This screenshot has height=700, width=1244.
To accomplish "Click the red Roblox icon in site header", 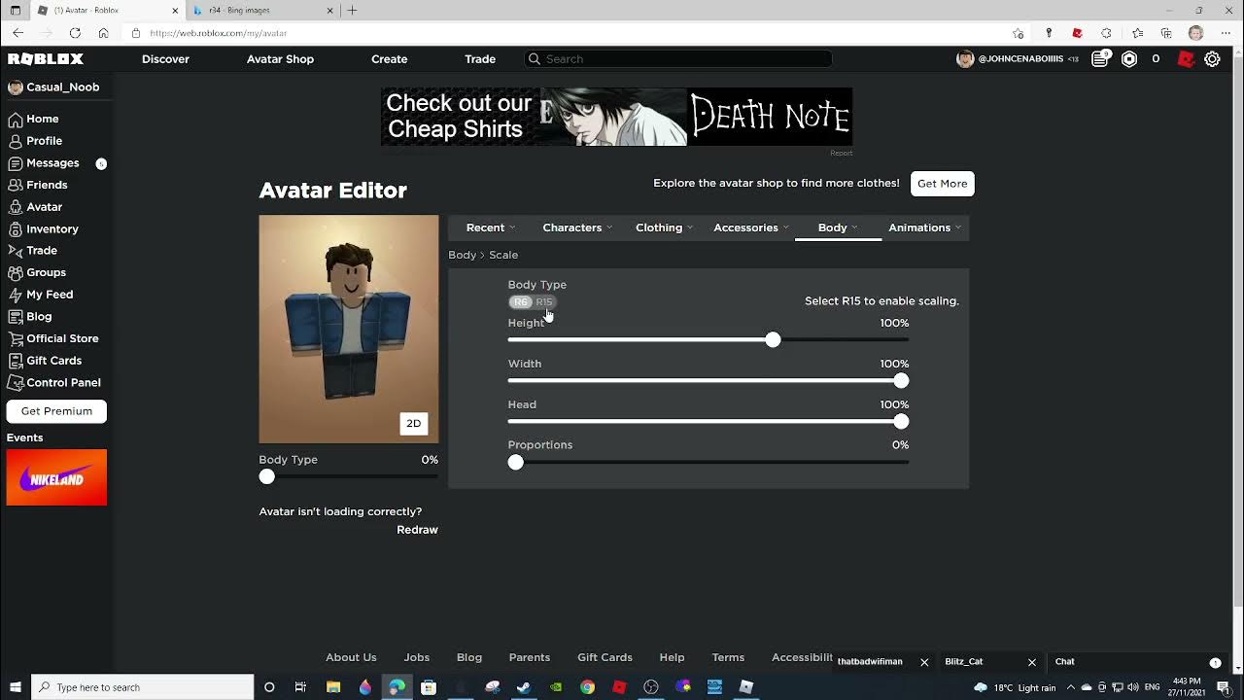I will click(1185, 59).
